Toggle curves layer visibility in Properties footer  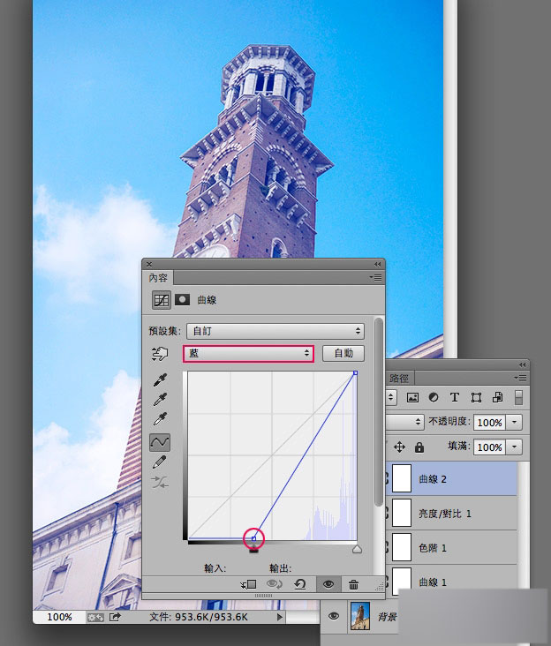coord(328,584)
